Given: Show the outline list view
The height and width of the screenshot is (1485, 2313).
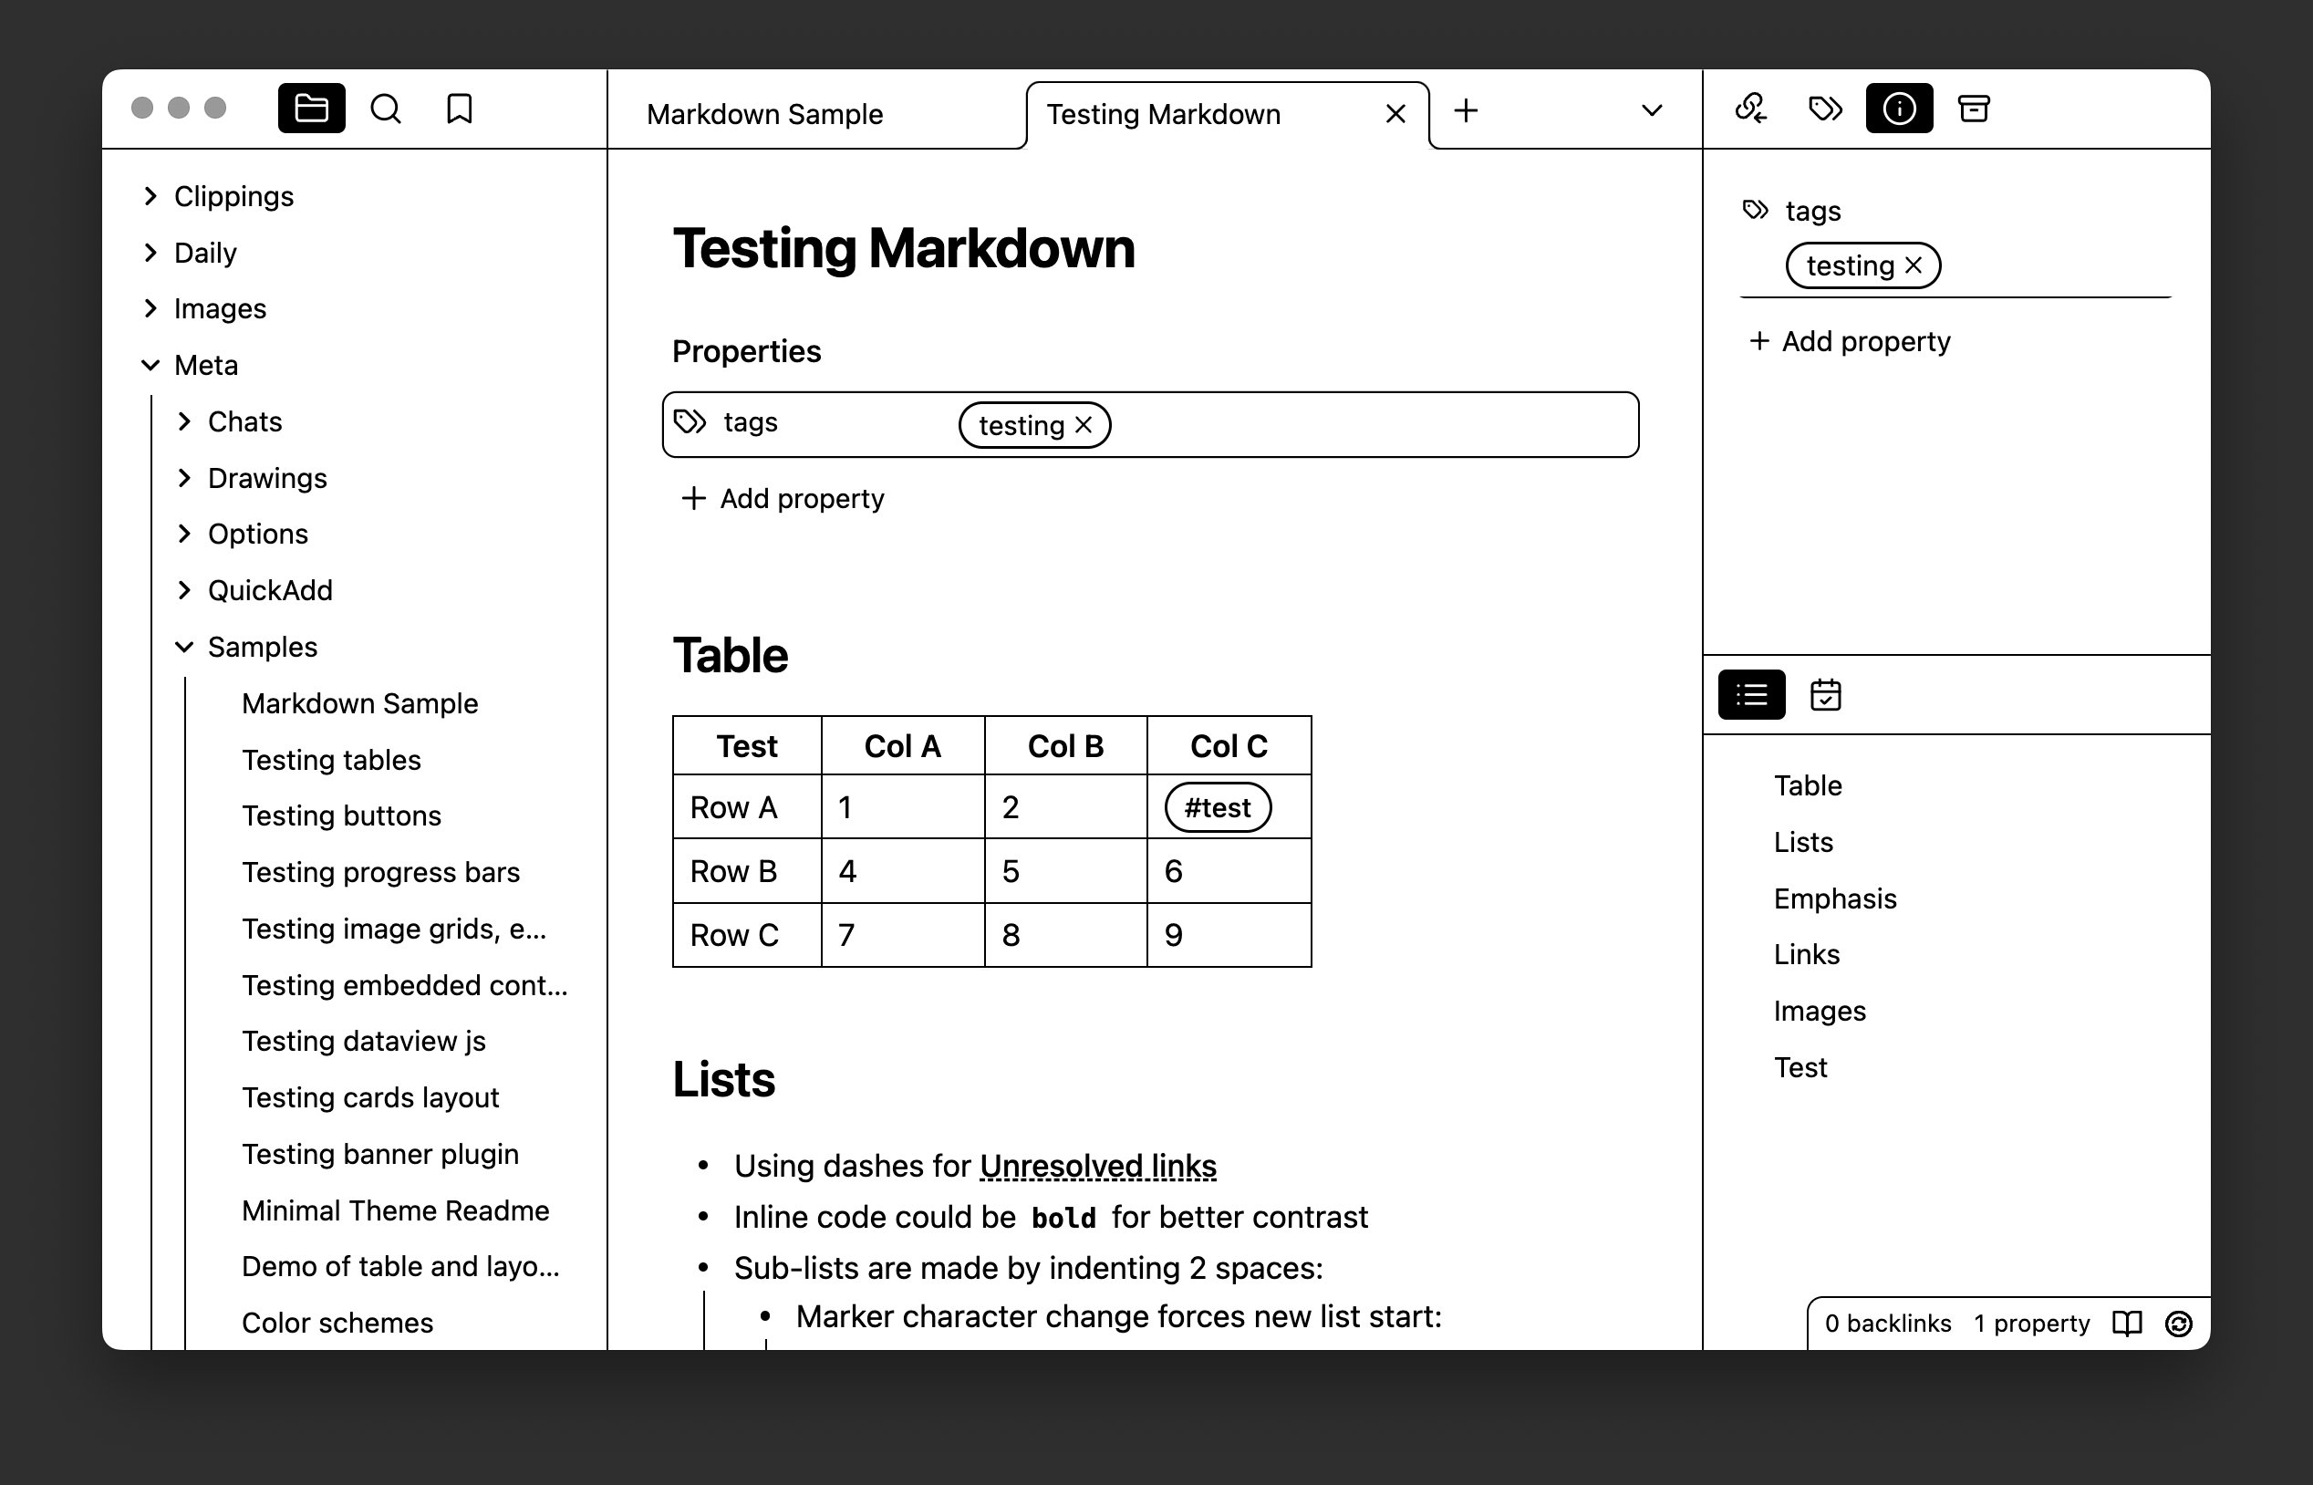Looking at the screenshot, I should [1751, 695].
